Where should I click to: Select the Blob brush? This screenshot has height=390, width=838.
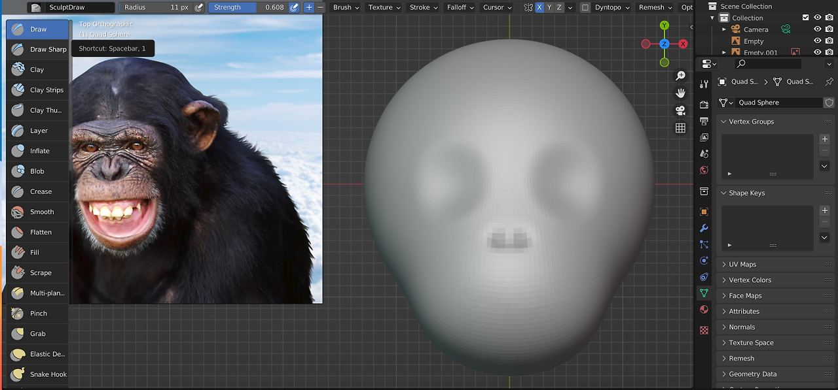38,171
